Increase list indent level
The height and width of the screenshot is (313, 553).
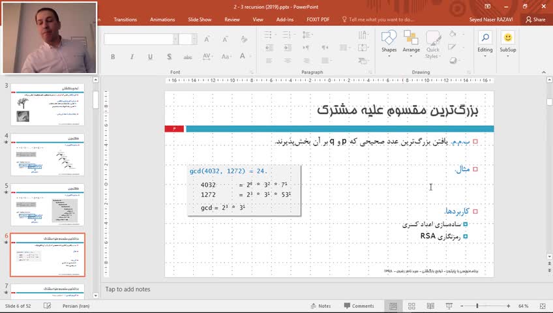pyautogui.click(x=288, y=48)
